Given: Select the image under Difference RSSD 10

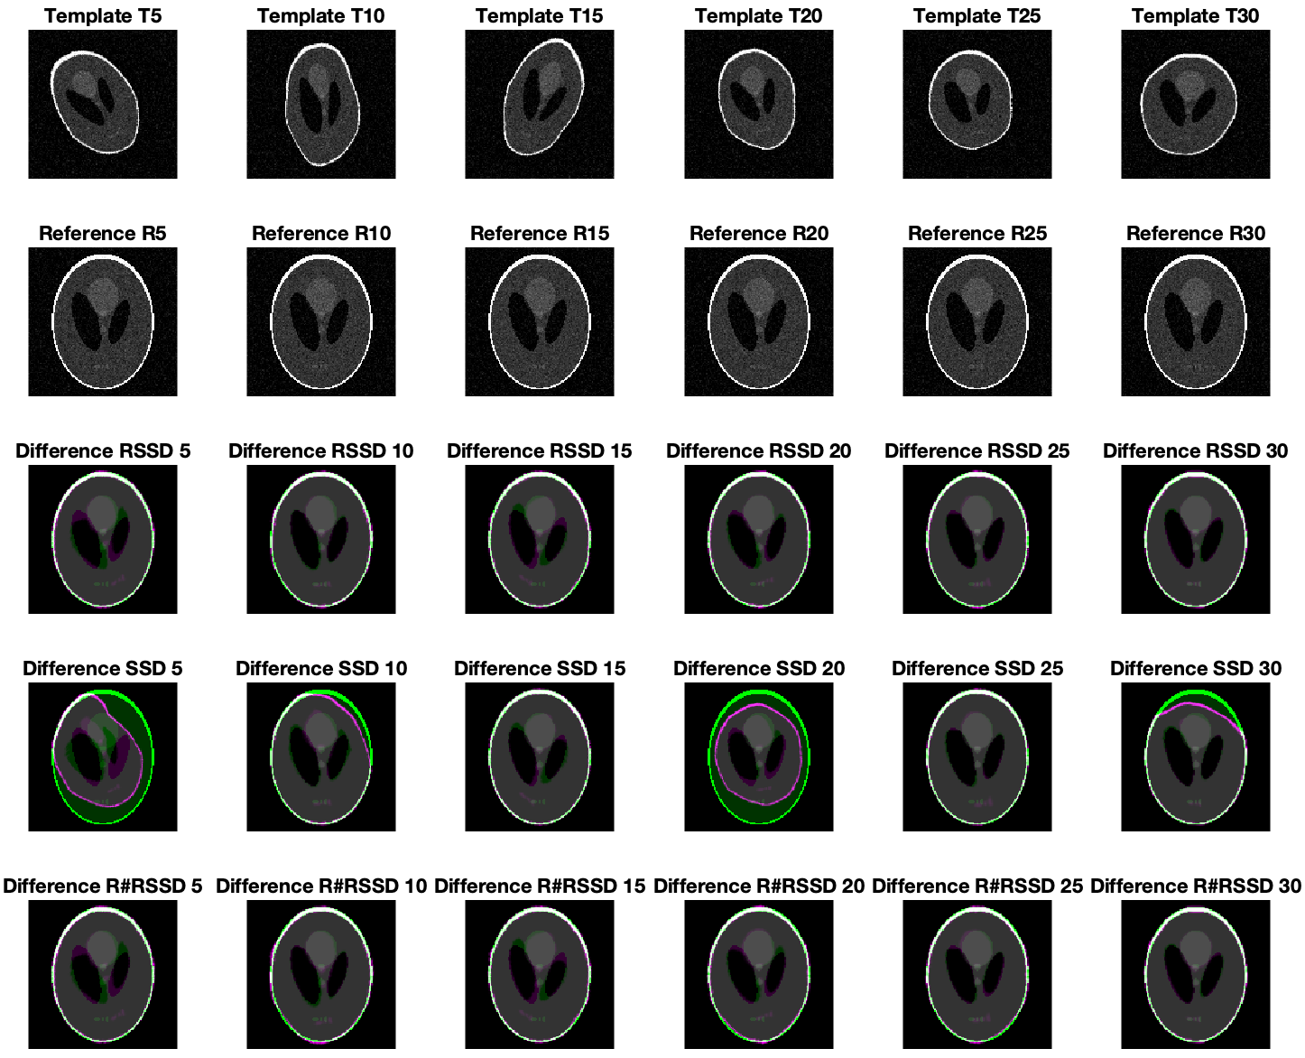Looking at the screenshot, I should coord(321,539).
